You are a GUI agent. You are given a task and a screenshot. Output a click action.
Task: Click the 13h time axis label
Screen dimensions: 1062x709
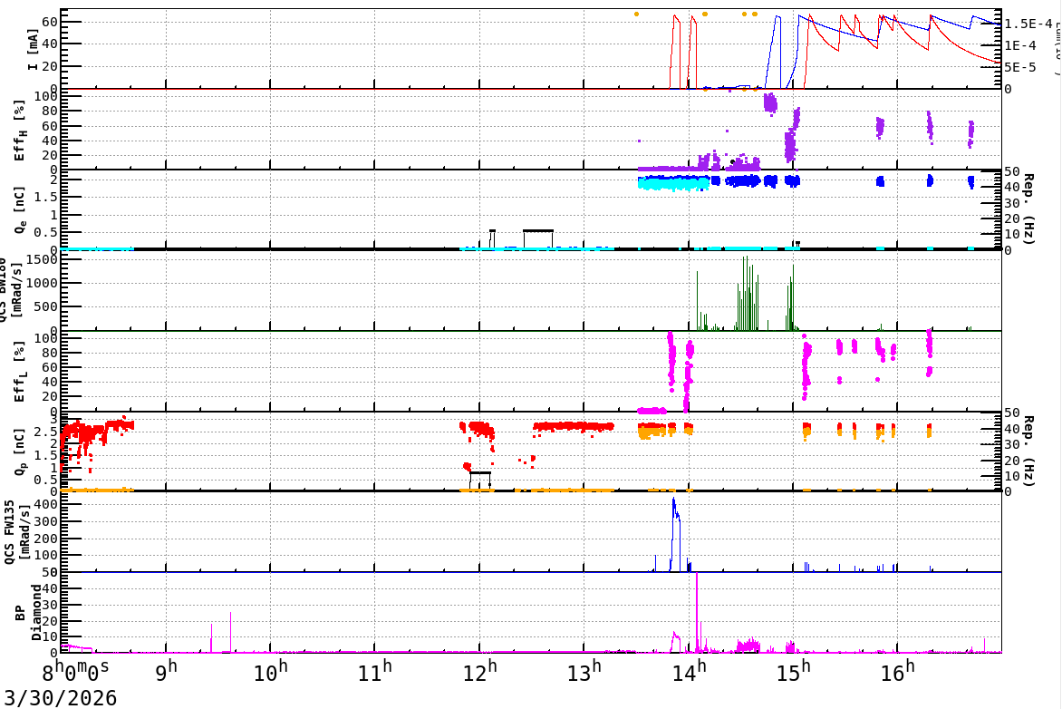pyautogui.click(x=584, y=672)
